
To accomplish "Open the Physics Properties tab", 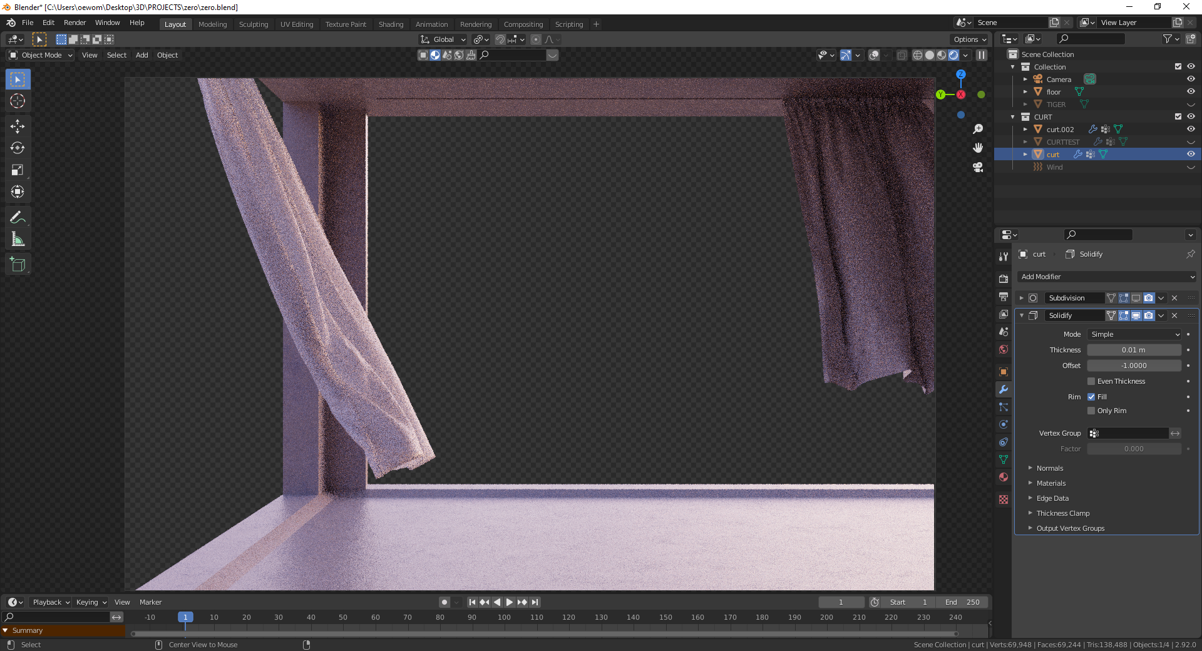I will pyautogui.click(x=1004, y=424).
